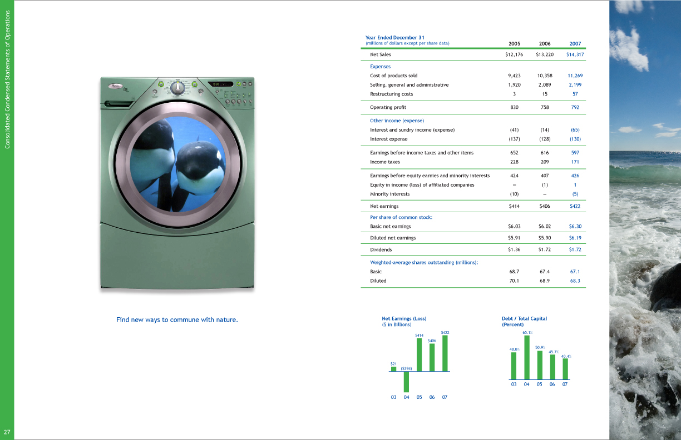Click the 597 earnings value
Screen dimensions: 681x440
click(x=575, y=152)
